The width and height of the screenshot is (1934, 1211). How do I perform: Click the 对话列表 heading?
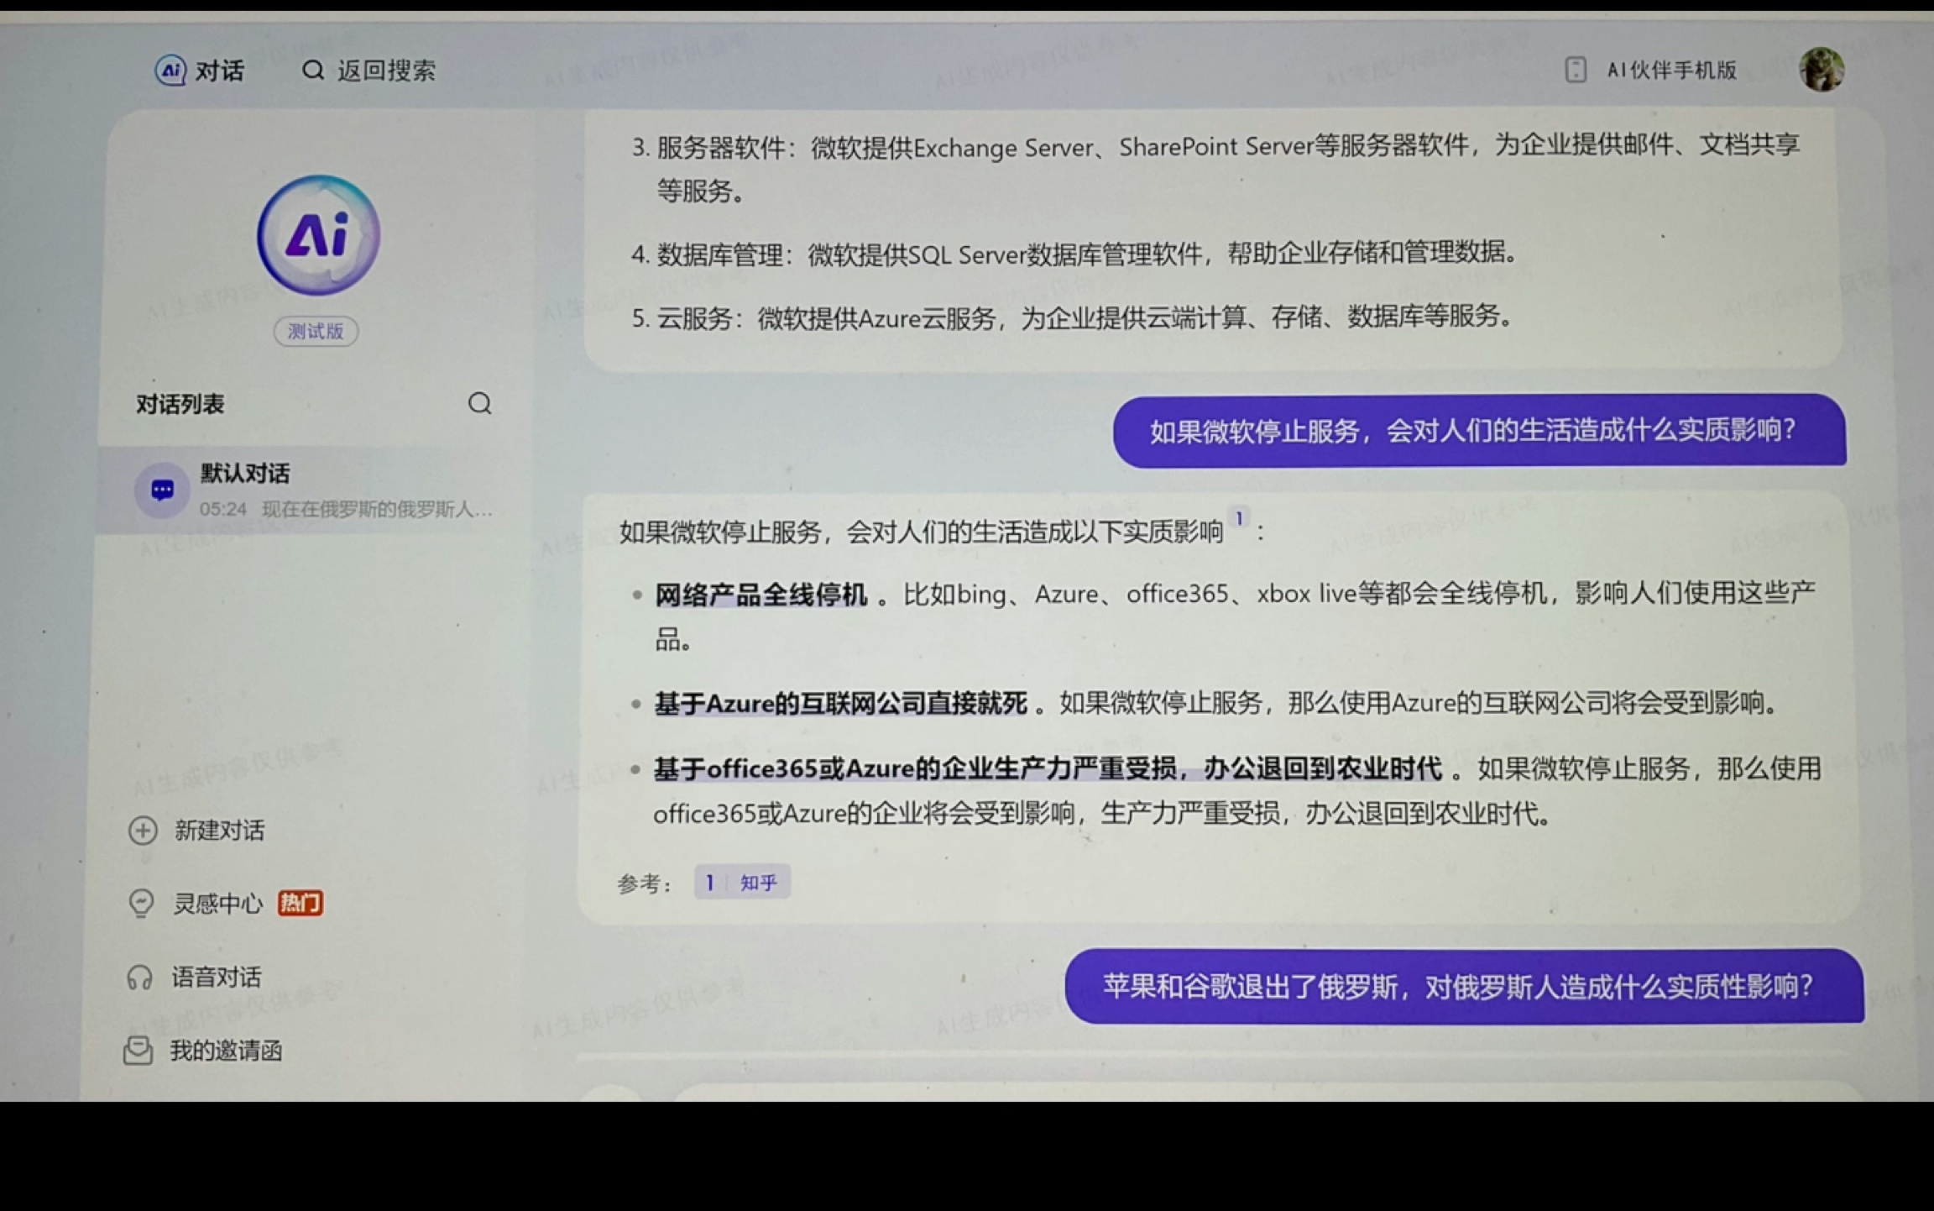pos(180,404)
